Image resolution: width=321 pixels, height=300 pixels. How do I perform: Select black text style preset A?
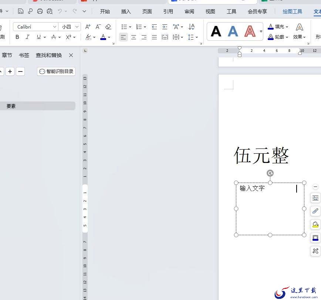tap(216, 31)
